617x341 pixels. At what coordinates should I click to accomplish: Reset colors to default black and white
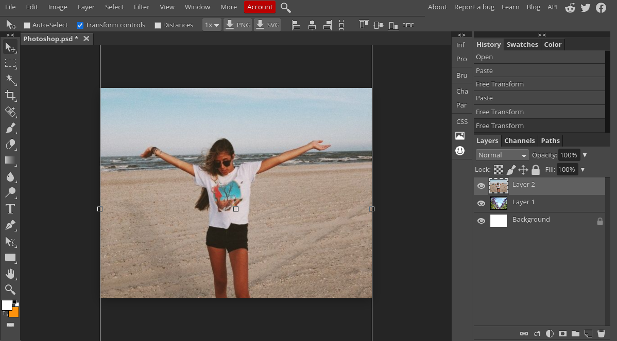16,303
